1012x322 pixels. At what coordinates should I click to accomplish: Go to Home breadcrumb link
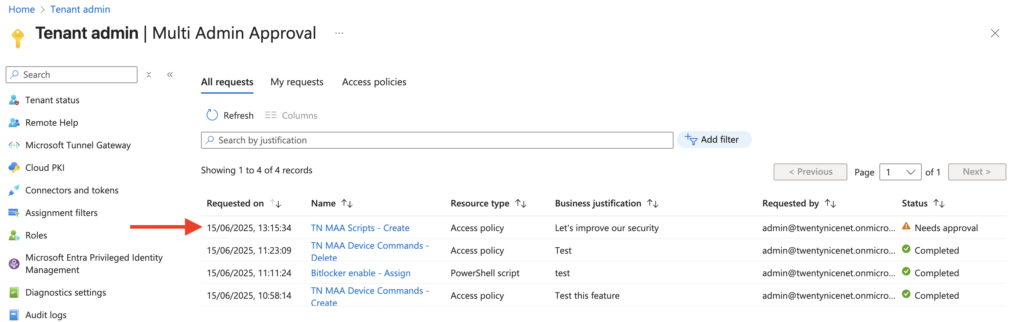click(x=22, y=10)
